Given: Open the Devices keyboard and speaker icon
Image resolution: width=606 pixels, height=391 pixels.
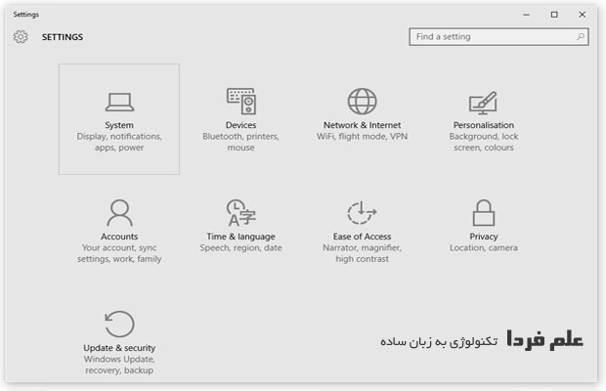Looking at the screenshot, I should [x=240, y=101].
